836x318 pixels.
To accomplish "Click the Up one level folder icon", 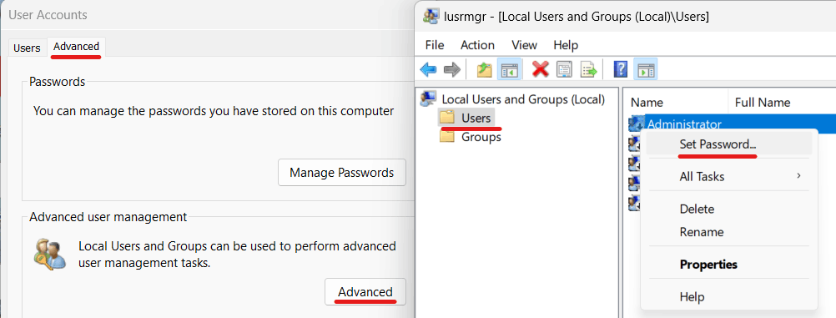I will click(484, 69).
